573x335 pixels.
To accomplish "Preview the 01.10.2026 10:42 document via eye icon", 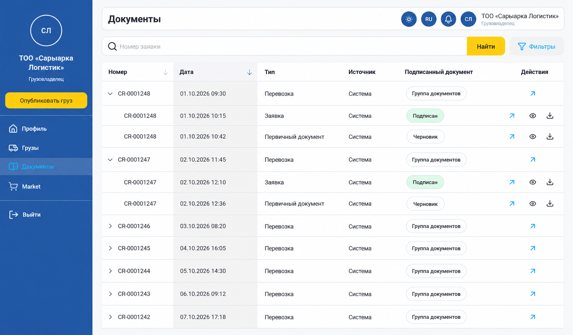I will [532, 137].
